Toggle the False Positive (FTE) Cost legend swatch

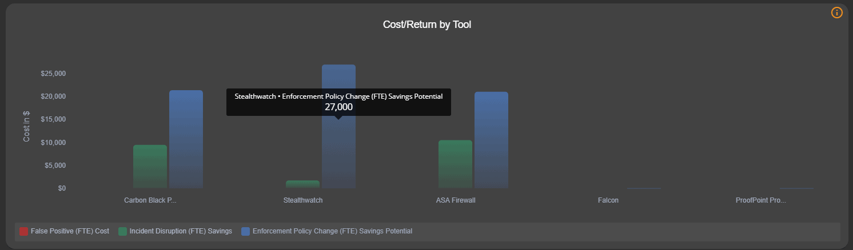(x=23, y=231)
